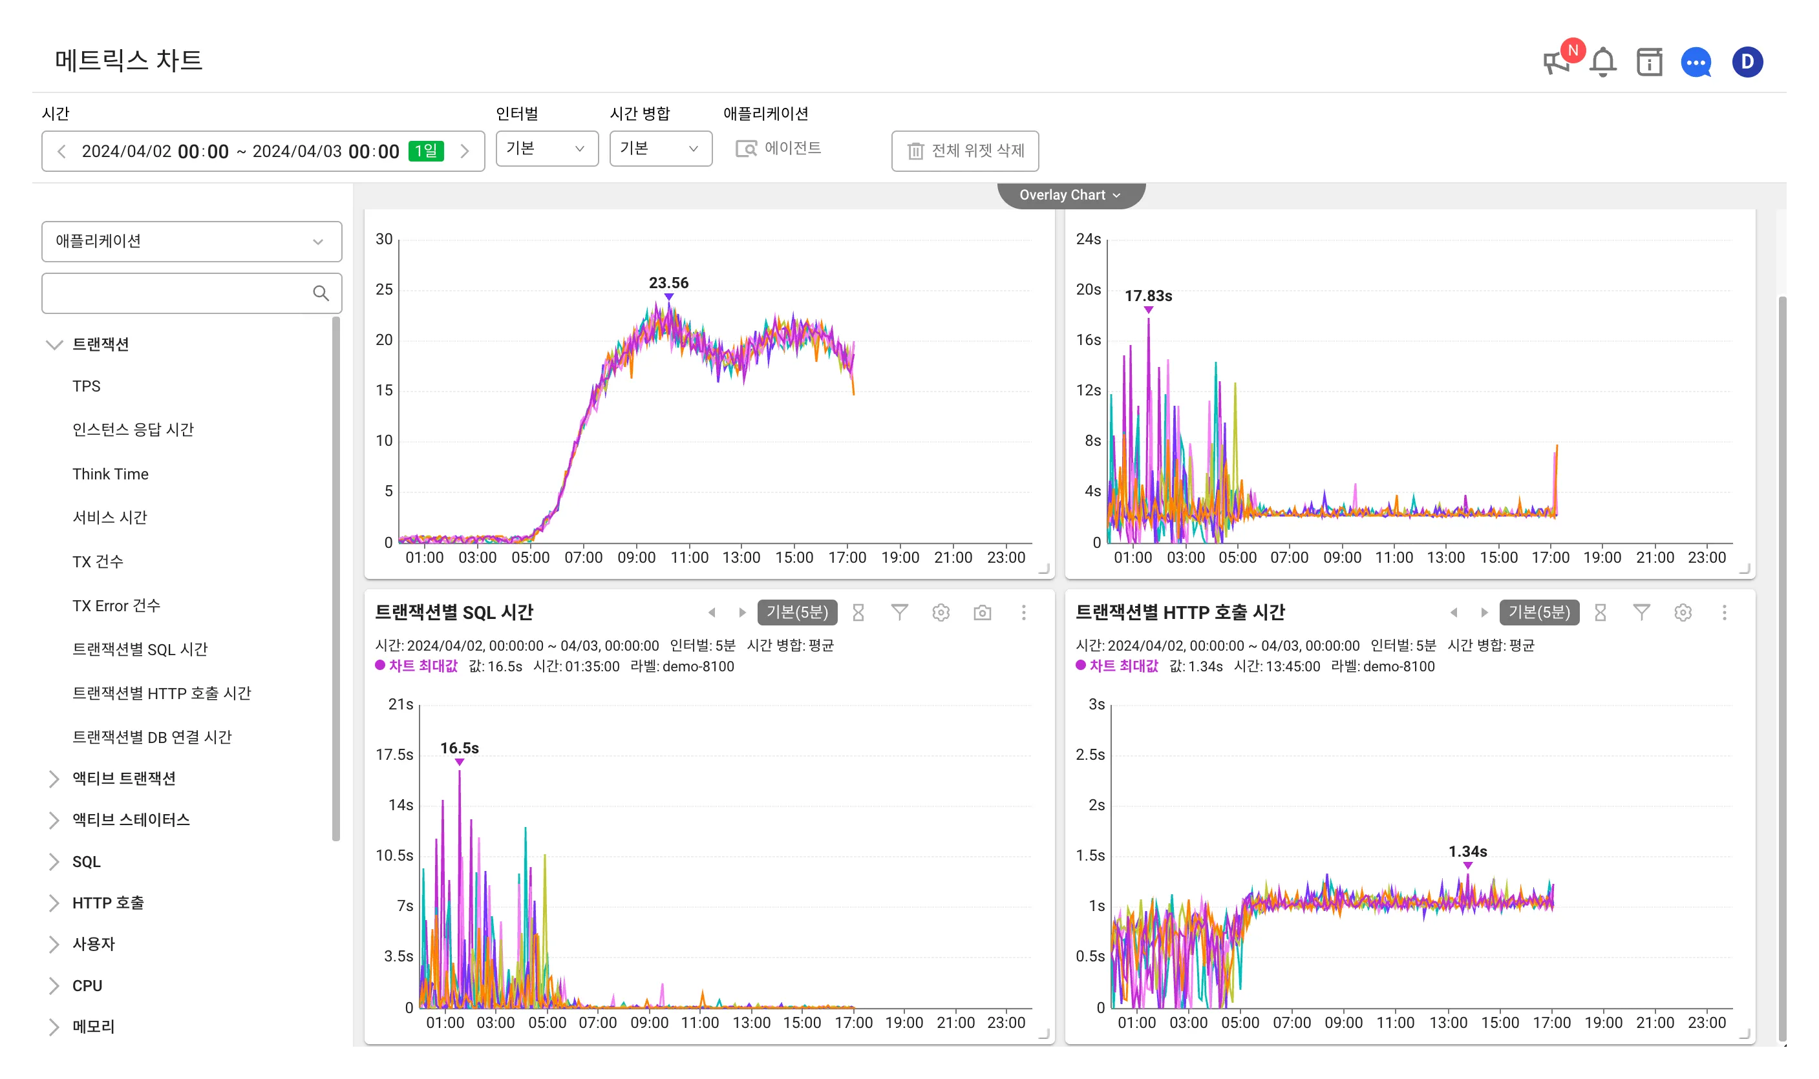Screen dimensions: 1819x1079
Task: Open the notification bell
Action: click(x=1603, y=63)
